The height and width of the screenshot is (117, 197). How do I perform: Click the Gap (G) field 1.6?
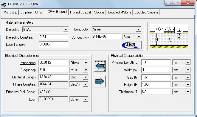point(156,77)
